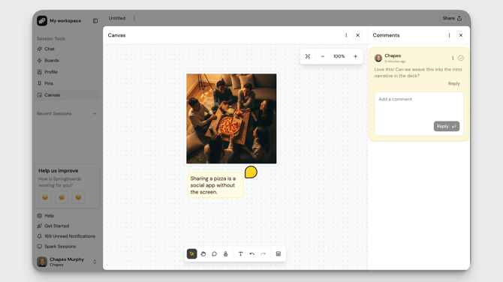Select the stamp tool
Screen dimensions: 503x282
225,253
